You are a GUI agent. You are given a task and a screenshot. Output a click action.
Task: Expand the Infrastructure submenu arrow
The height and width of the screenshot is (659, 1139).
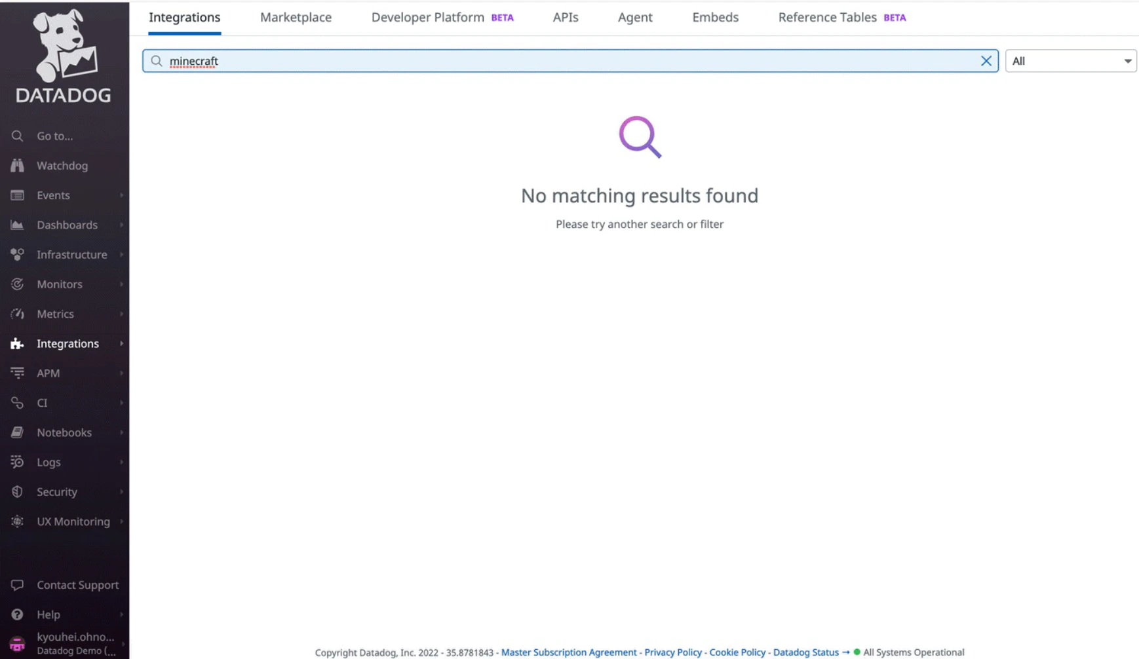[121, 254]
